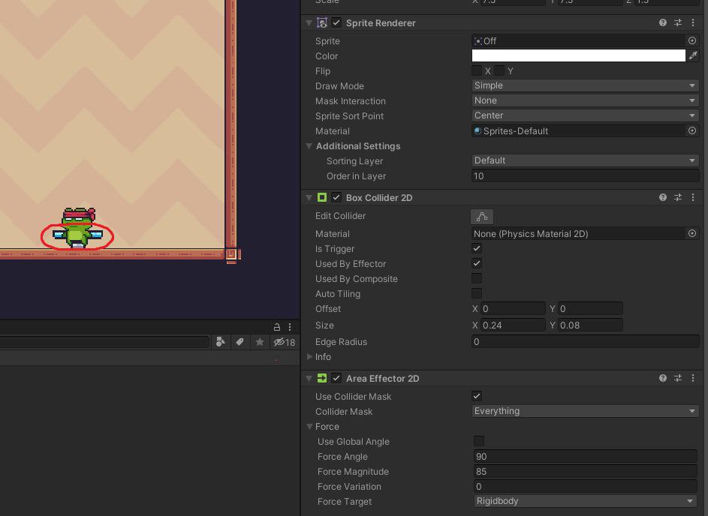
Task: Search by label tag icon
Action: tap(240, 342)
